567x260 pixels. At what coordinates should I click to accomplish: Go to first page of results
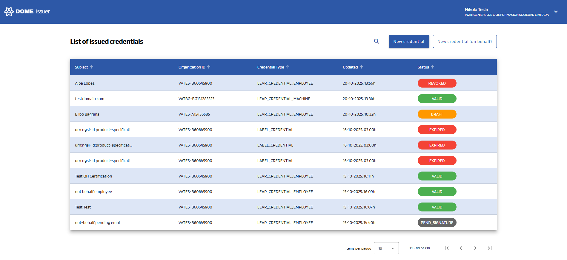[447, 248]
